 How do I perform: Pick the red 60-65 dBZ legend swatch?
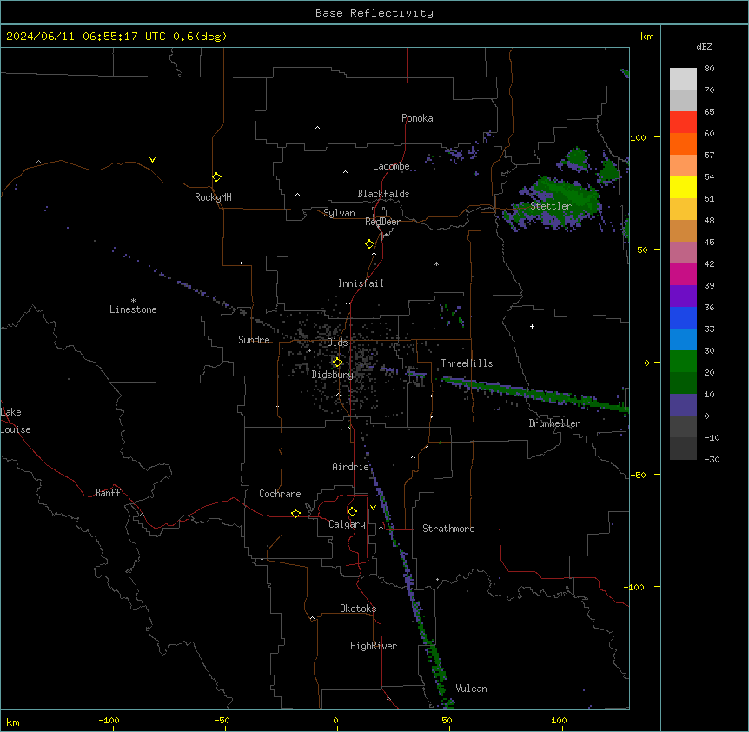coord(683,123)
